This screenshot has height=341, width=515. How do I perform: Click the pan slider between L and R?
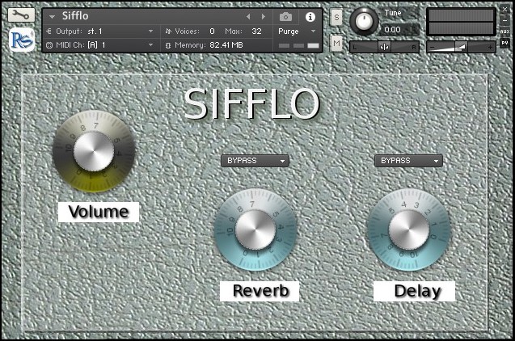tap(384, 47)
